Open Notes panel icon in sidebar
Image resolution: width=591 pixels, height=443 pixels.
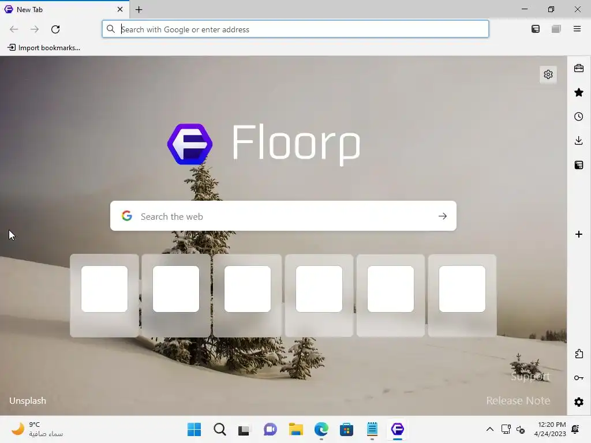pyautogui.click(x=579, y=164)
